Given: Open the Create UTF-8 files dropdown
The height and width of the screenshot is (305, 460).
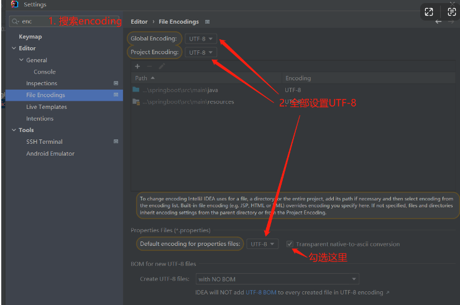Looking at the screenshot, I should click(x=277, y=279).
